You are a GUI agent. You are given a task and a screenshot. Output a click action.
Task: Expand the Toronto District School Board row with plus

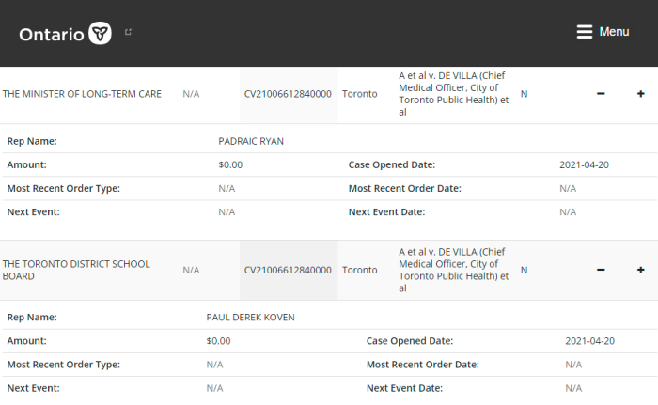click(640, 270)
